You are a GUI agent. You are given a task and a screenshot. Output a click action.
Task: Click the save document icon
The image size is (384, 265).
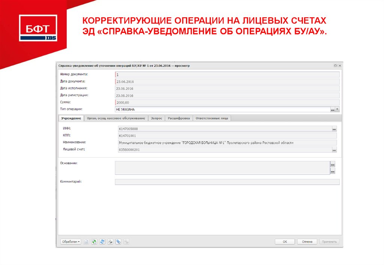tap(87, 241)
